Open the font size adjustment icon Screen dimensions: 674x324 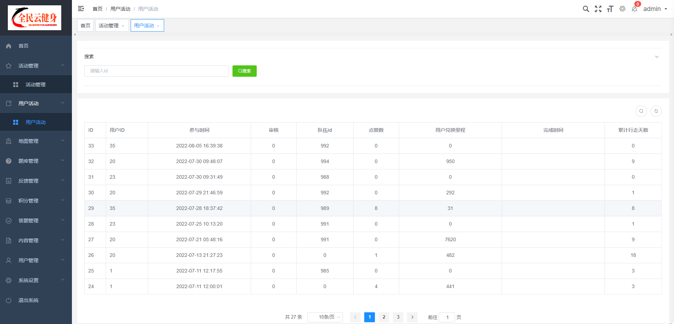(610, 9)
